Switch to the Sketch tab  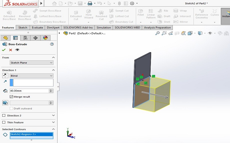click(23, 27)
